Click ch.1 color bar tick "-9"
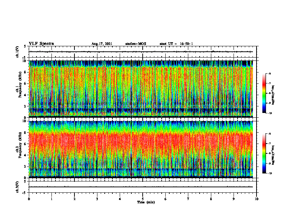Viewport: 289px width, 223px height. 269,103
